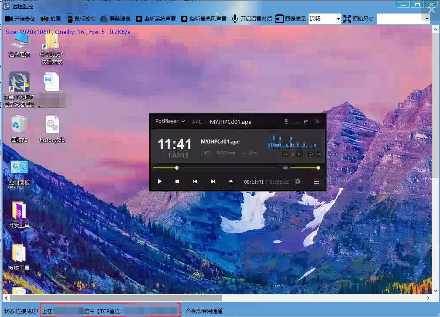Screen dimensions: 440x317
Task: Open PotPlayer settings gear
Action: (298, 181)
